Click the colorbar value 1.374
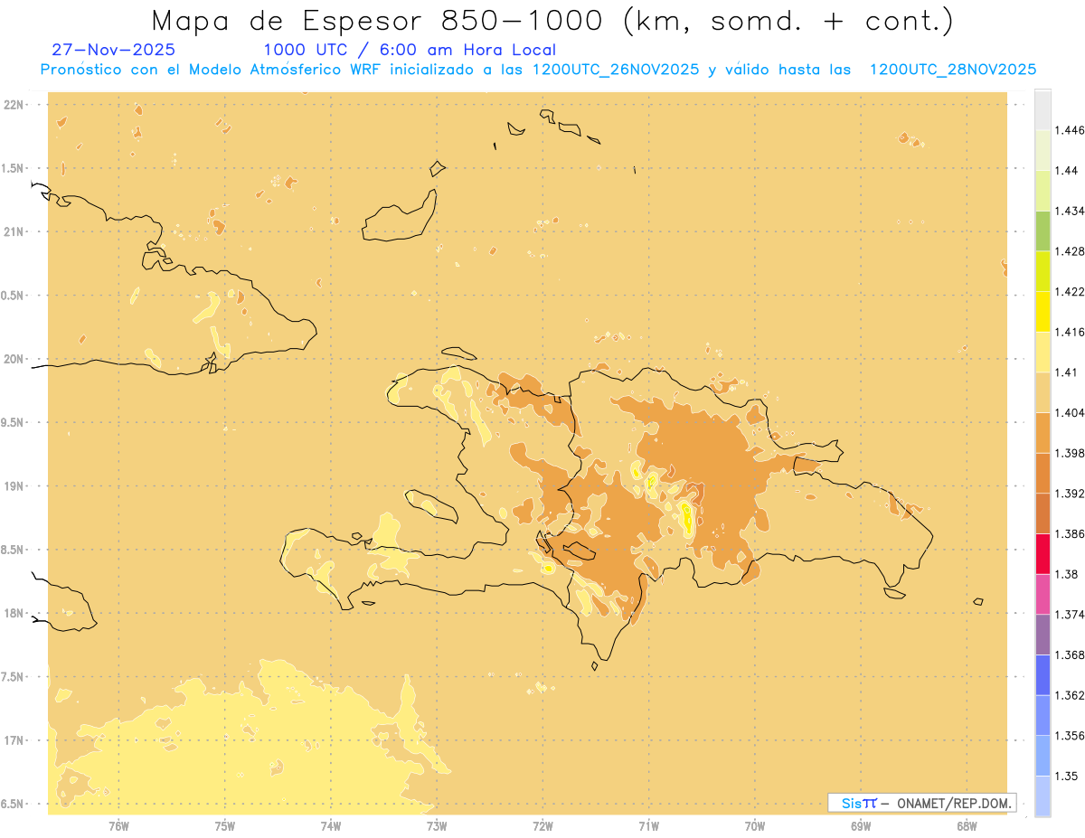 tap(1069, 615)
